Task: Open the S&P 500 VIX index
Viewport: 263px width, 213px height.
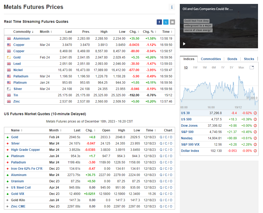Action: click(190, 145)
